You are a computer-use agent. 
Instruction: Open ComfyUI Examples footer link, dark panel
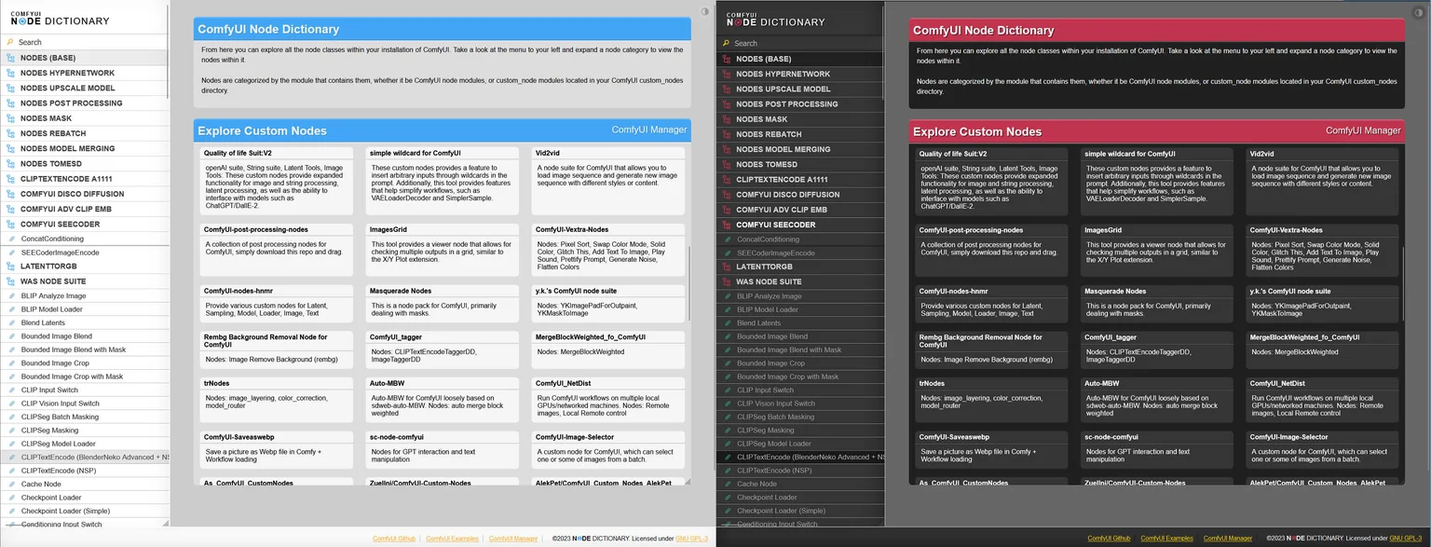click(1166, 539)
